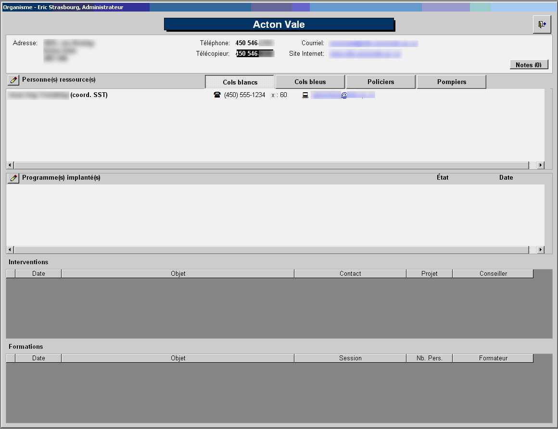Open the Site Internet link
Screen dimensions: 558x429
click(365, 54)
